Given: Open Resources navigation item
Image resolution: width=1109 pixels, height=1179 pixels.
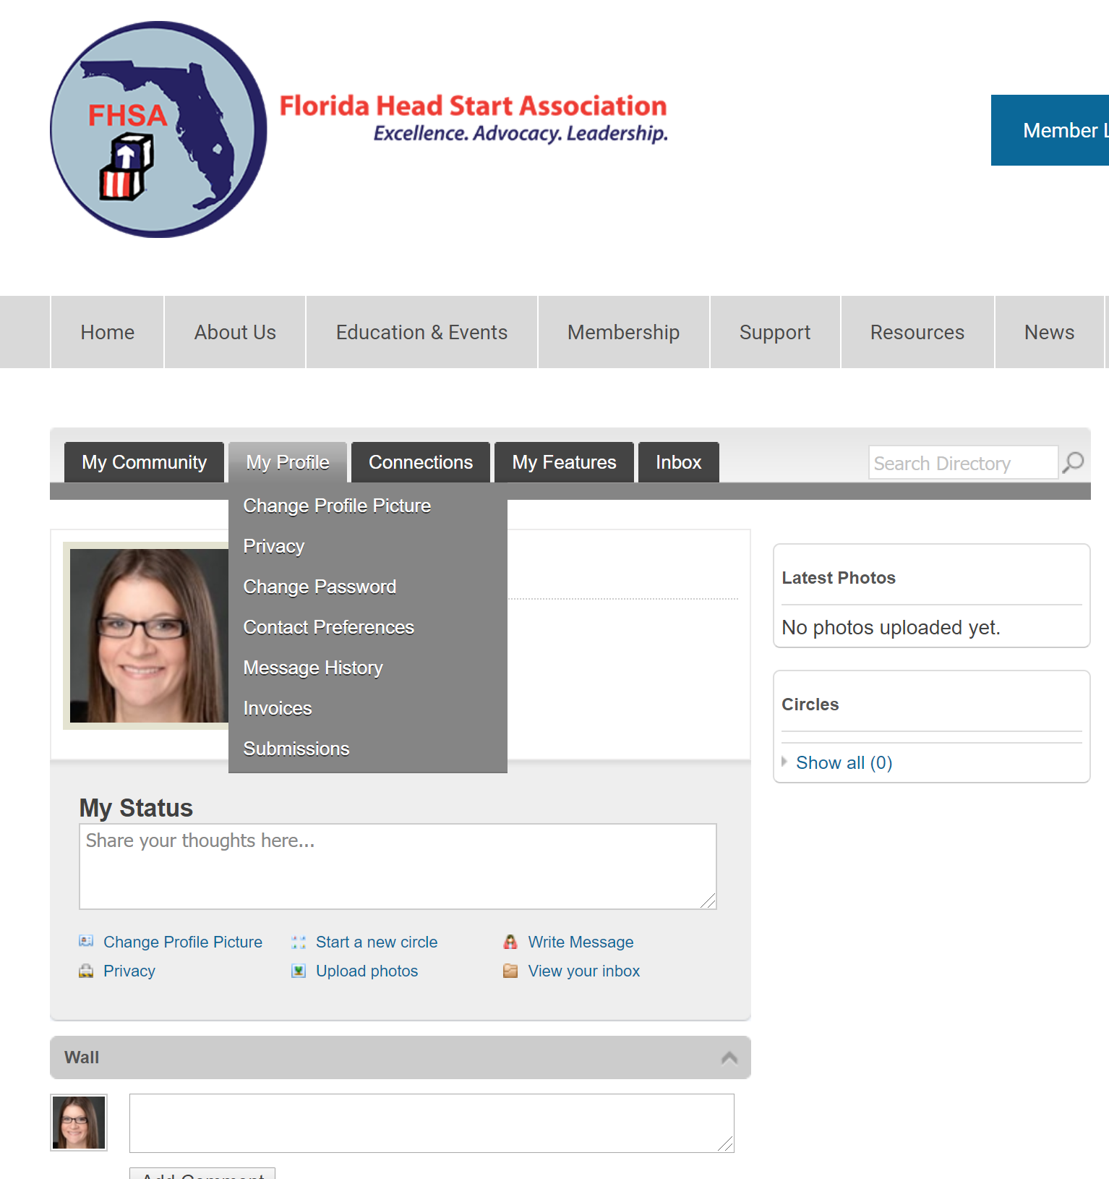Looking at the screenshot, I should 917,332.
